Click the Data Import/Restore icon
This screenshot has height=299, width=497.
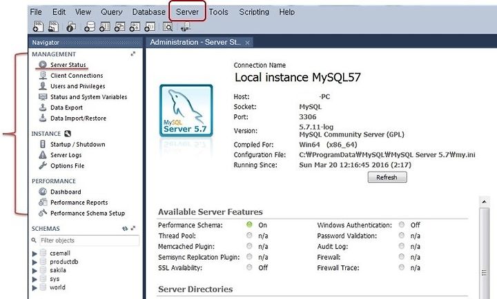(x=43, y=118)
